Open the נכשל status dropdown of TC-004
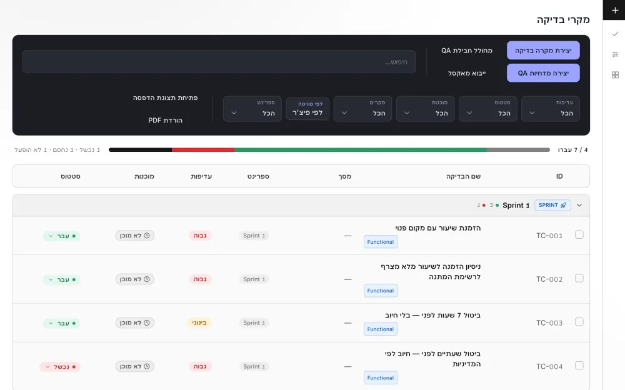 pos(60,367)
